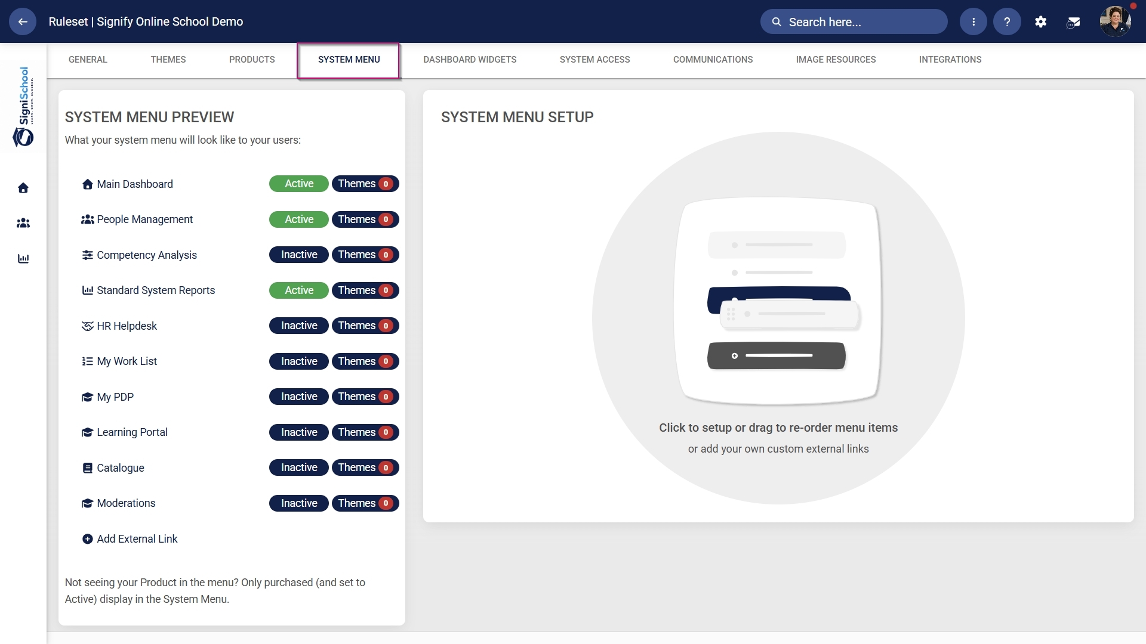
Task: Open Themes for My Work List
Action: pos(365,361)
